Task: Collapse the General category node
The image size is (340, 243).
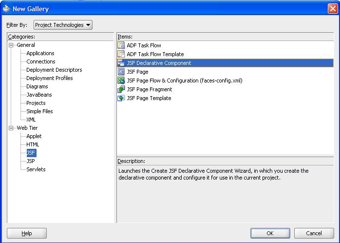Action: pyautogui.click(x=11, y=45)
